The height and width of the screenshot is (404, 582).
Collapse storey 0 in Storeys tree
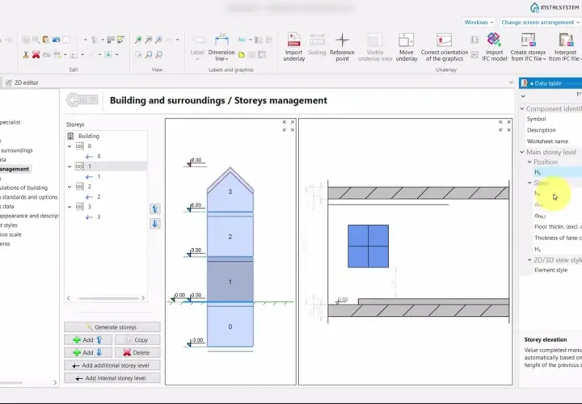pos(70,146)
